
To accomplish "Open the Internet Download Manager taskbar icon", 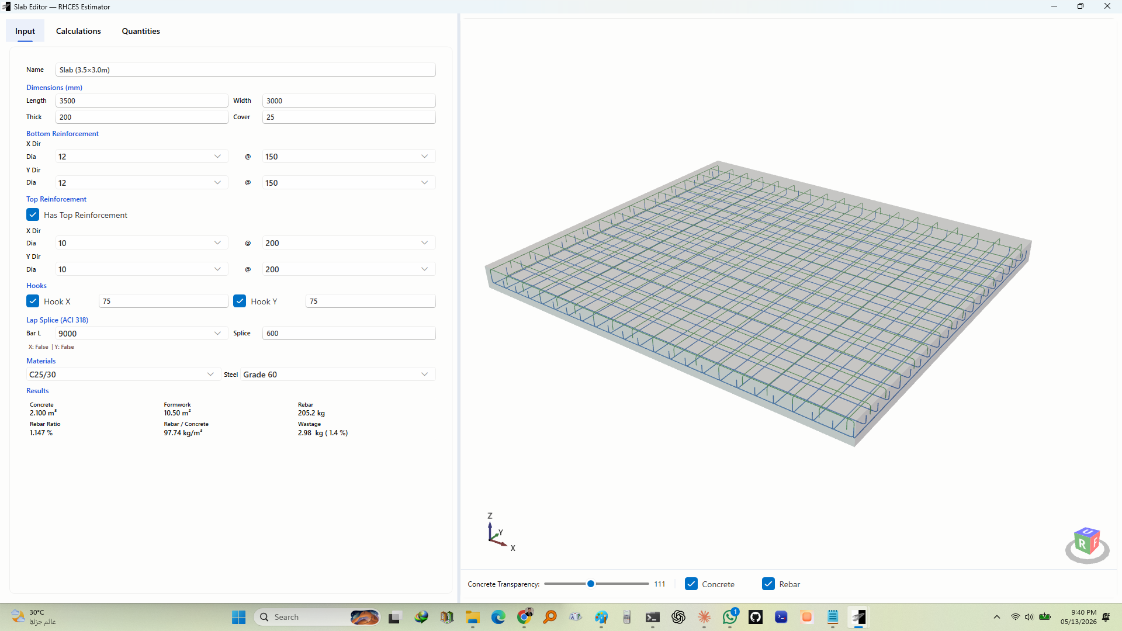I will click(x=421, y=617).
